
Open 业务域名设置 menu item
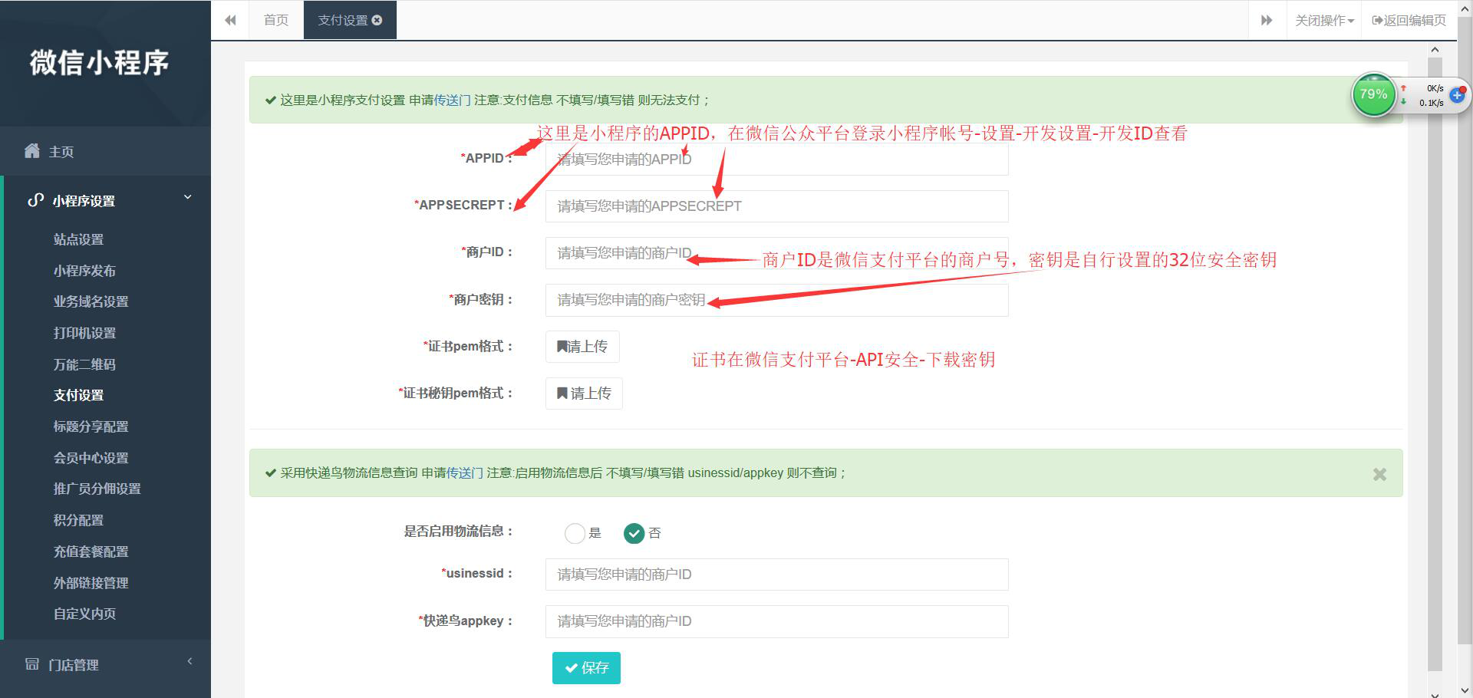pos(91,301)
